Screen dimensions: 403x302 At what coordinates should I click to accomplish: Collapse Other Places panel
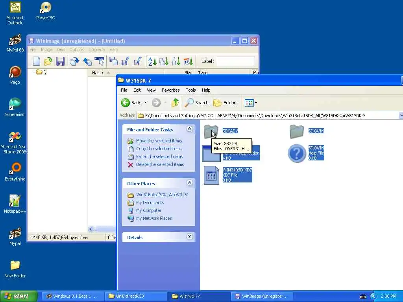pyautogui.click(x=189, y=183)
